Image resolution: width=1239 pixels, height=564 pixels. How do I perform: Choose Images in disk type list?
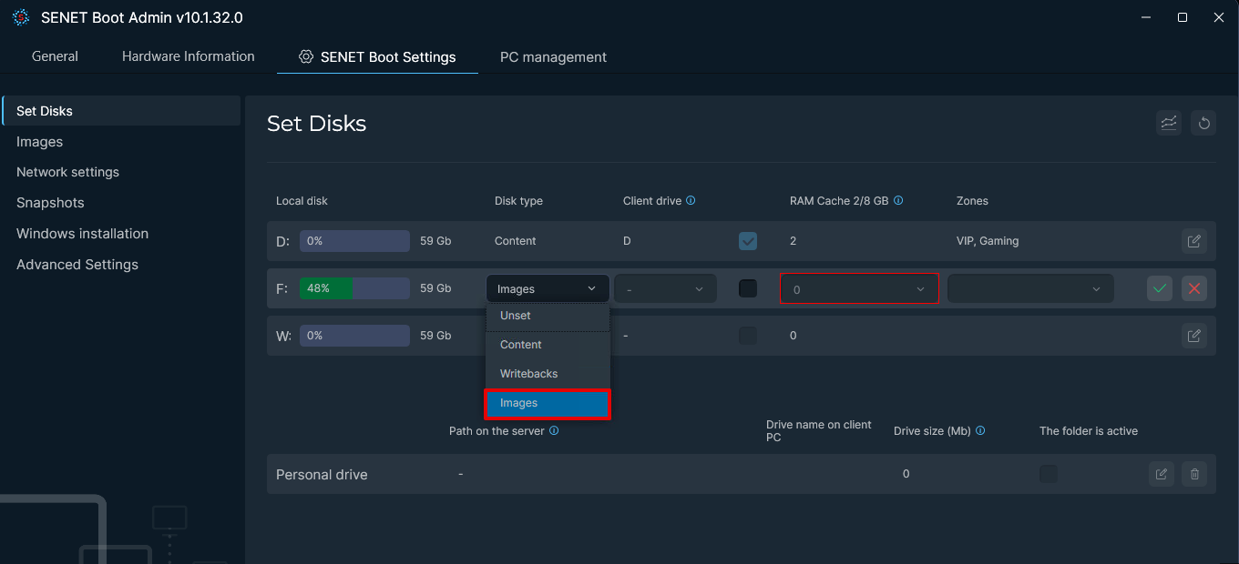(x=548, y=403)
